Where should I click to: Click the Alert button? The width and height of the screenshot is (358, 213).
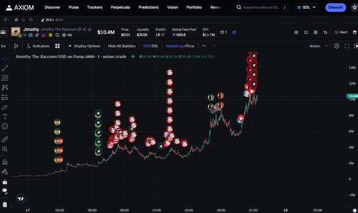click(341, 33)
